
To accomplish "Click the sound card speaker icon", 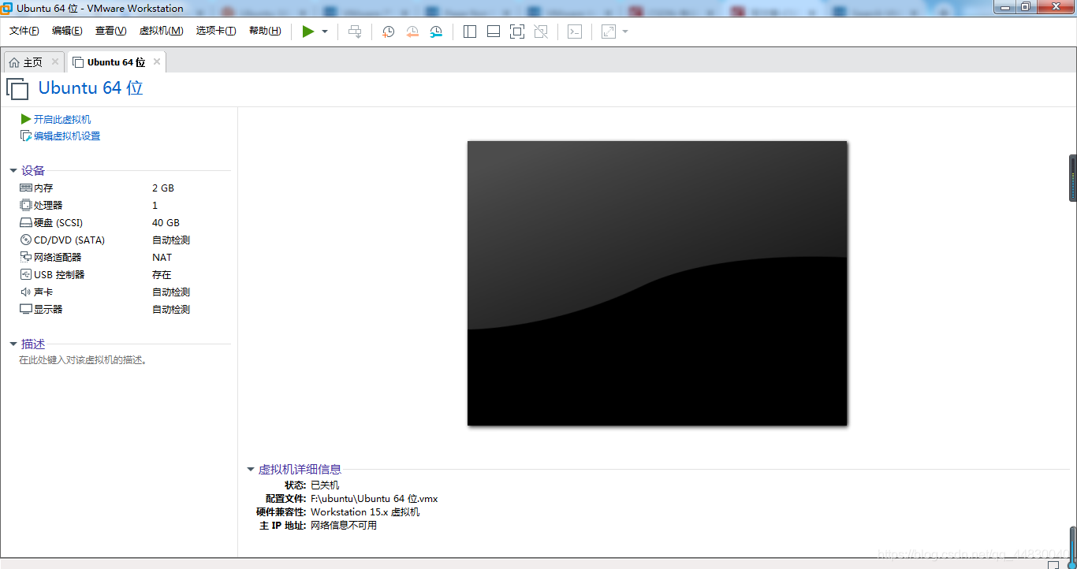I will click(x=26, y=292).
